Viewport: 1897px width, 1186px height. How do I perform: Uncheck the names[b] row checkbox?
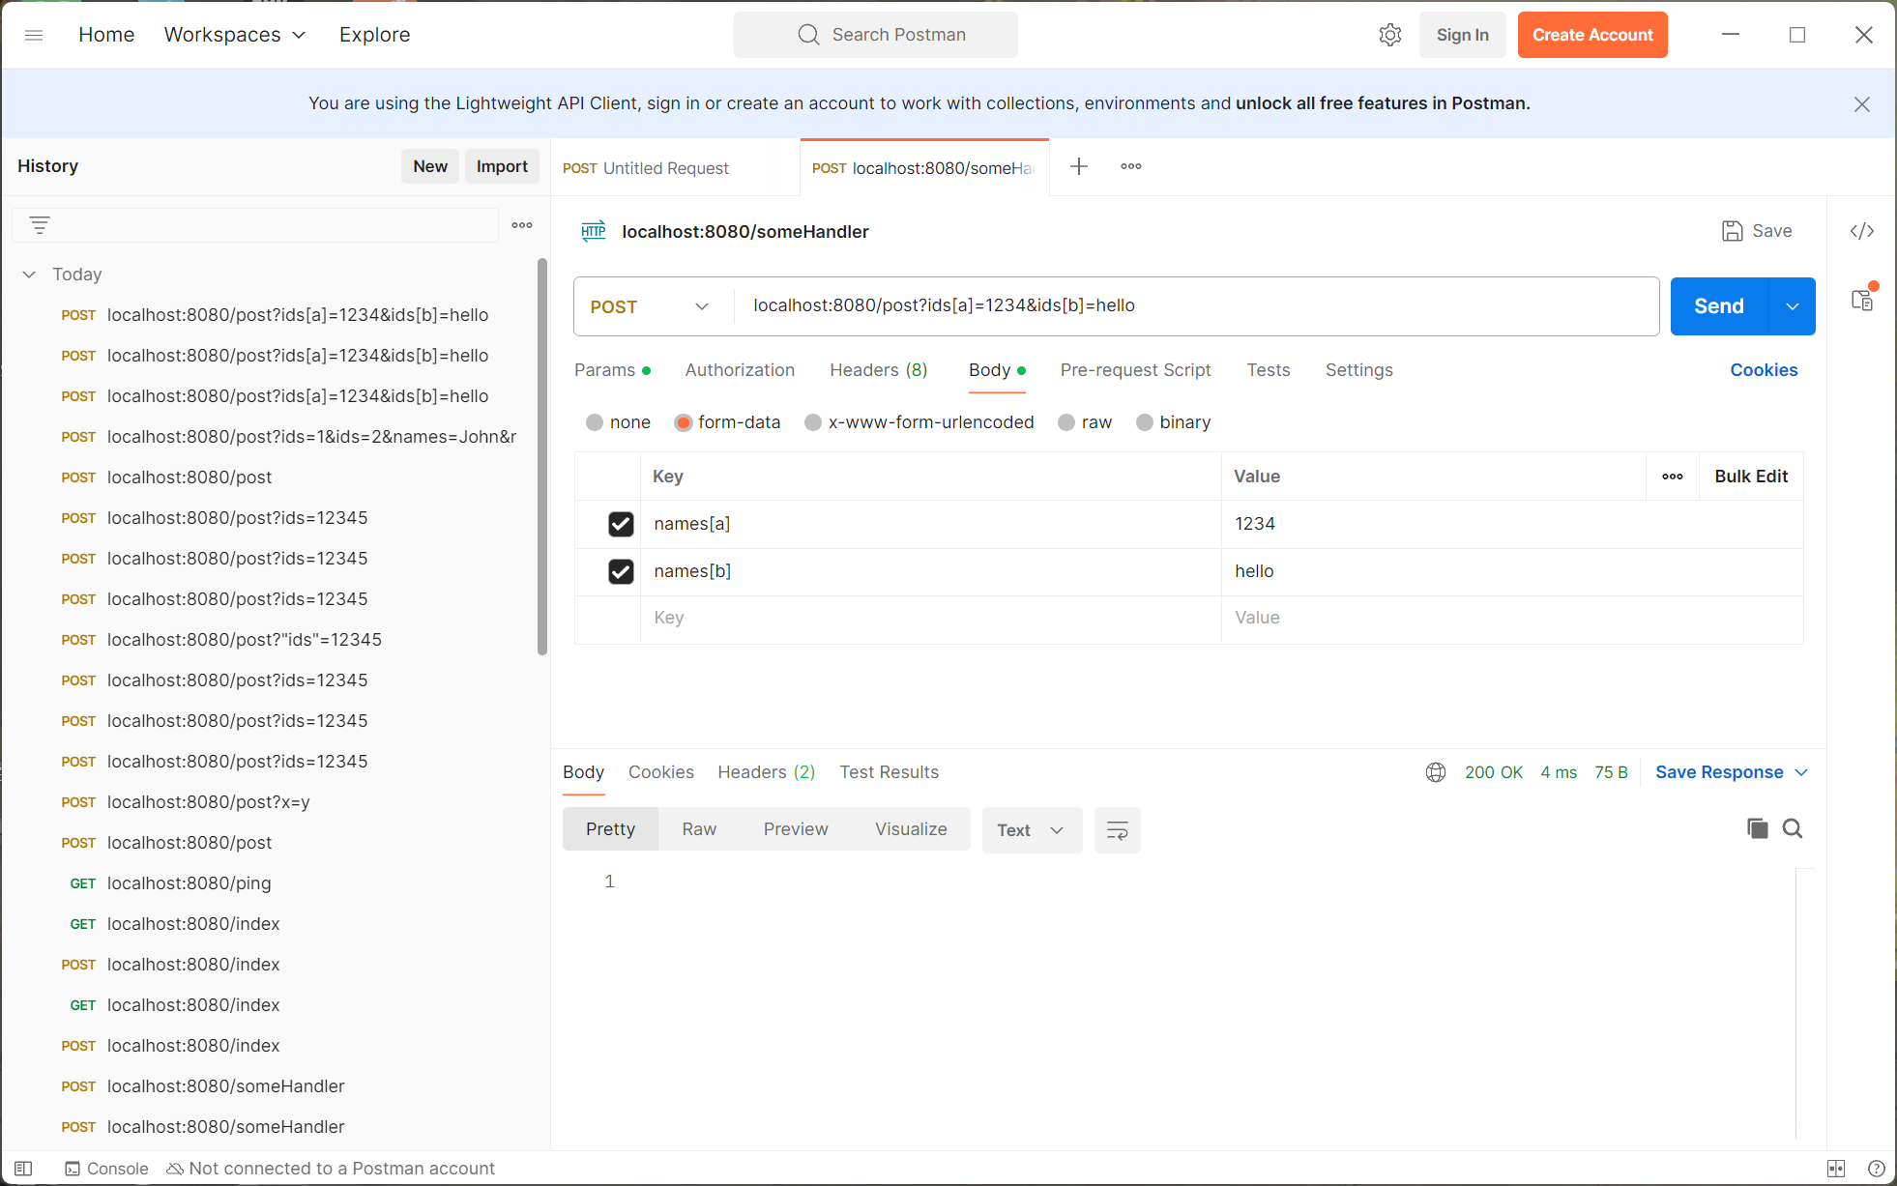pyautogui.click(x=621, y=571)
